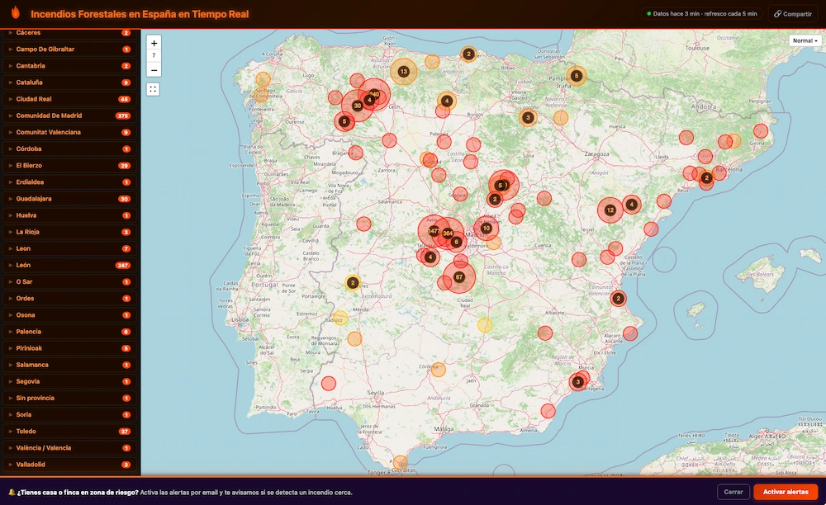
Task: Click the Palencia list entry
Action: click(69, 332)
